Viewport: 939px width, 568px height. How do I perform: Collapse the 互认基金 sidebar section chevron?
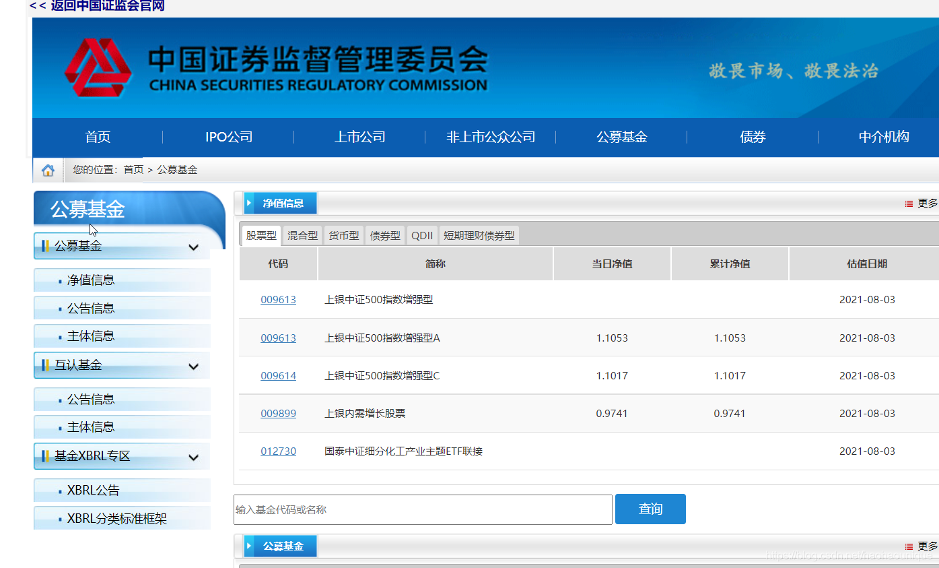[x=194, y=367]
